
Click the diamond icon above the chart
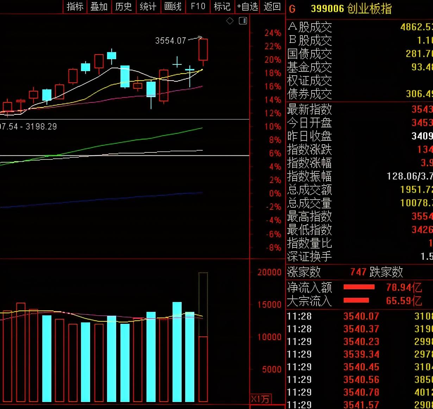click(230, 21)
